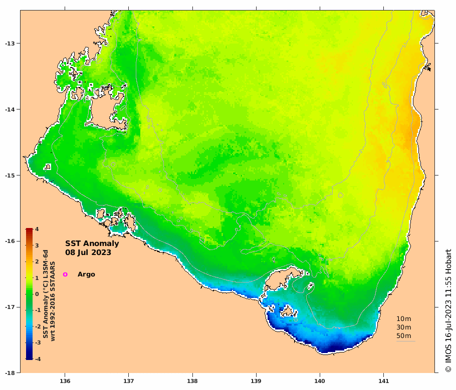Click the "Argo" legend label
This screenshot has width=456, height=390.
click(x=86, y=274)
